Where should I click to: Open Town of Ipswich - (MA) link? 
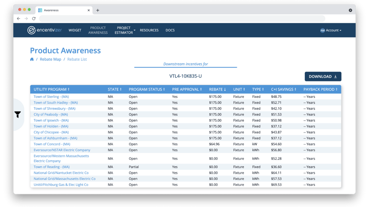(51, 120)
